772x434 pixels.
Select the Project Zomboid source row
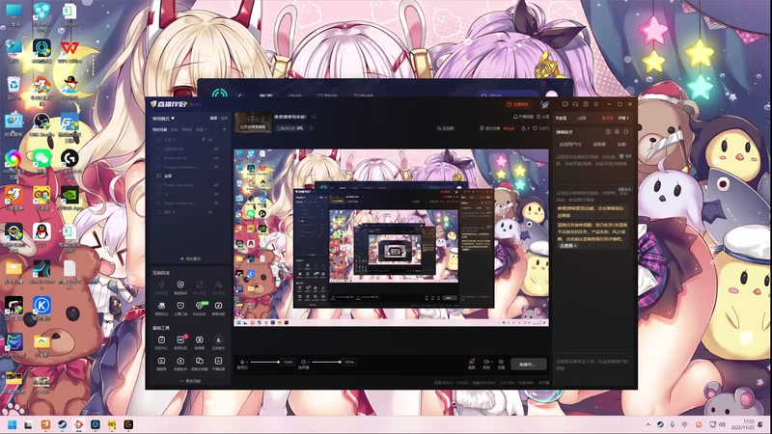coord(189,185)
